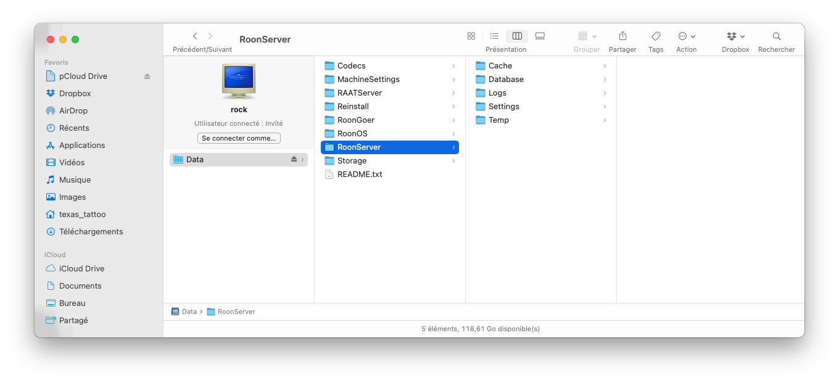This screenshot has width=839, height=383.
Task: Select the RAATServer folder
Action: tap(390, 93)
